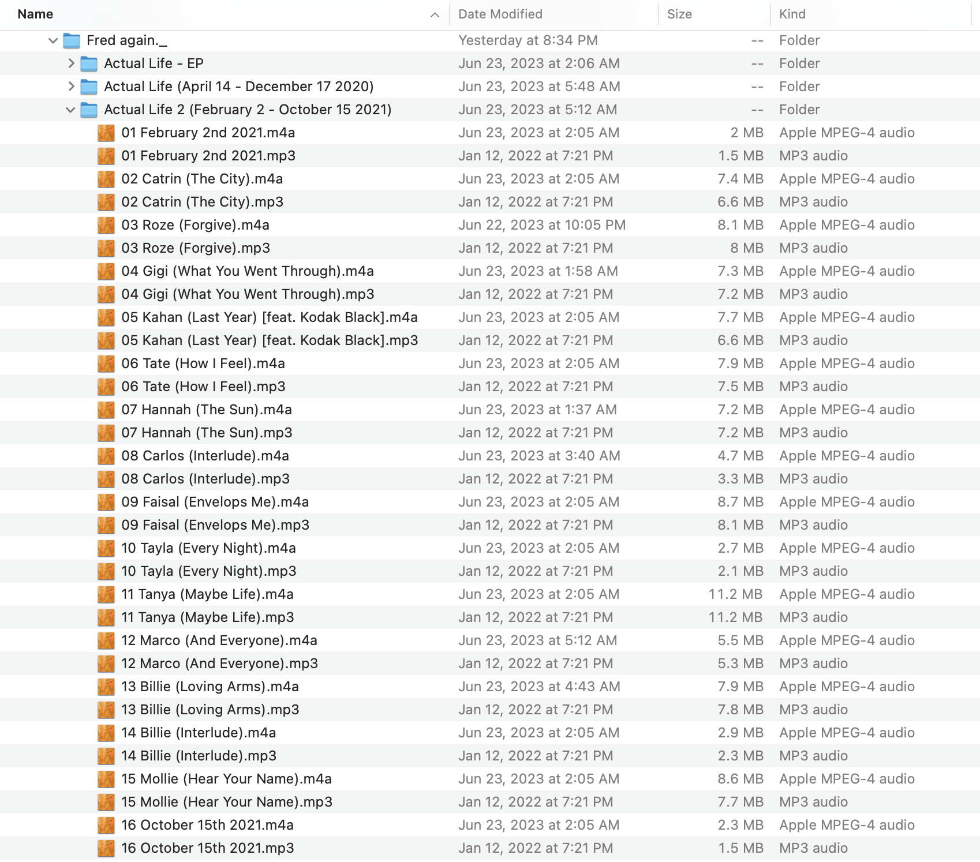Click the album art icon of 13 Billie (Loving Arms).m4a
Screen dimensions: 980x862
pos(106,687)
